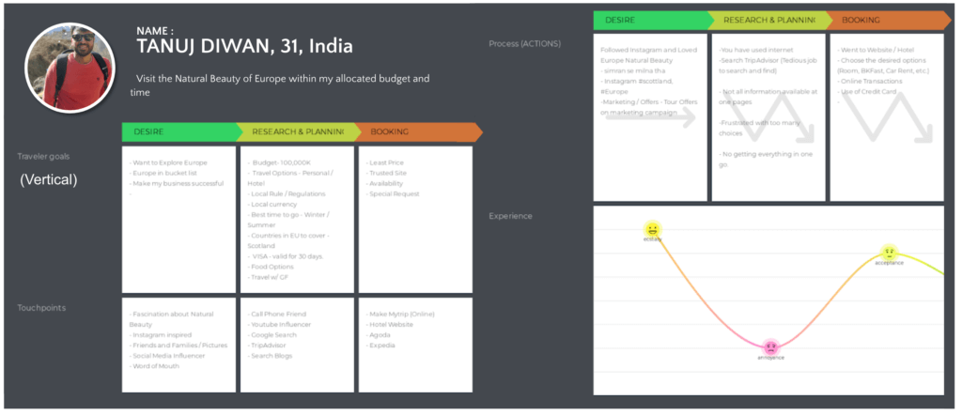Click the Process (ACTIONS) label
The width and height of the screenshot is (962, 415).
pyautogui.click(x=524, y=44)
